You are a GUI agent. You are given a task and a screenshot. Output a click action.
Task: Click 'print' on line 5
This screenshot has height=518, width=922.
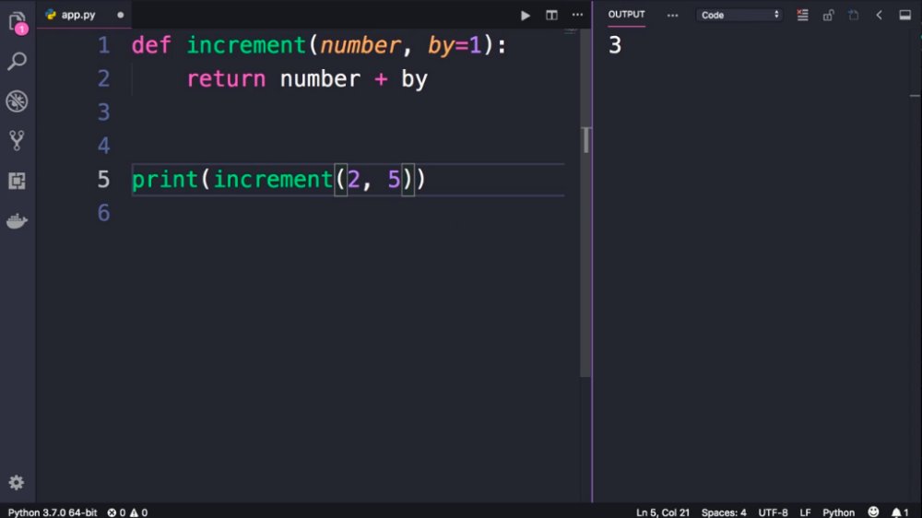(x=165, y=180)
